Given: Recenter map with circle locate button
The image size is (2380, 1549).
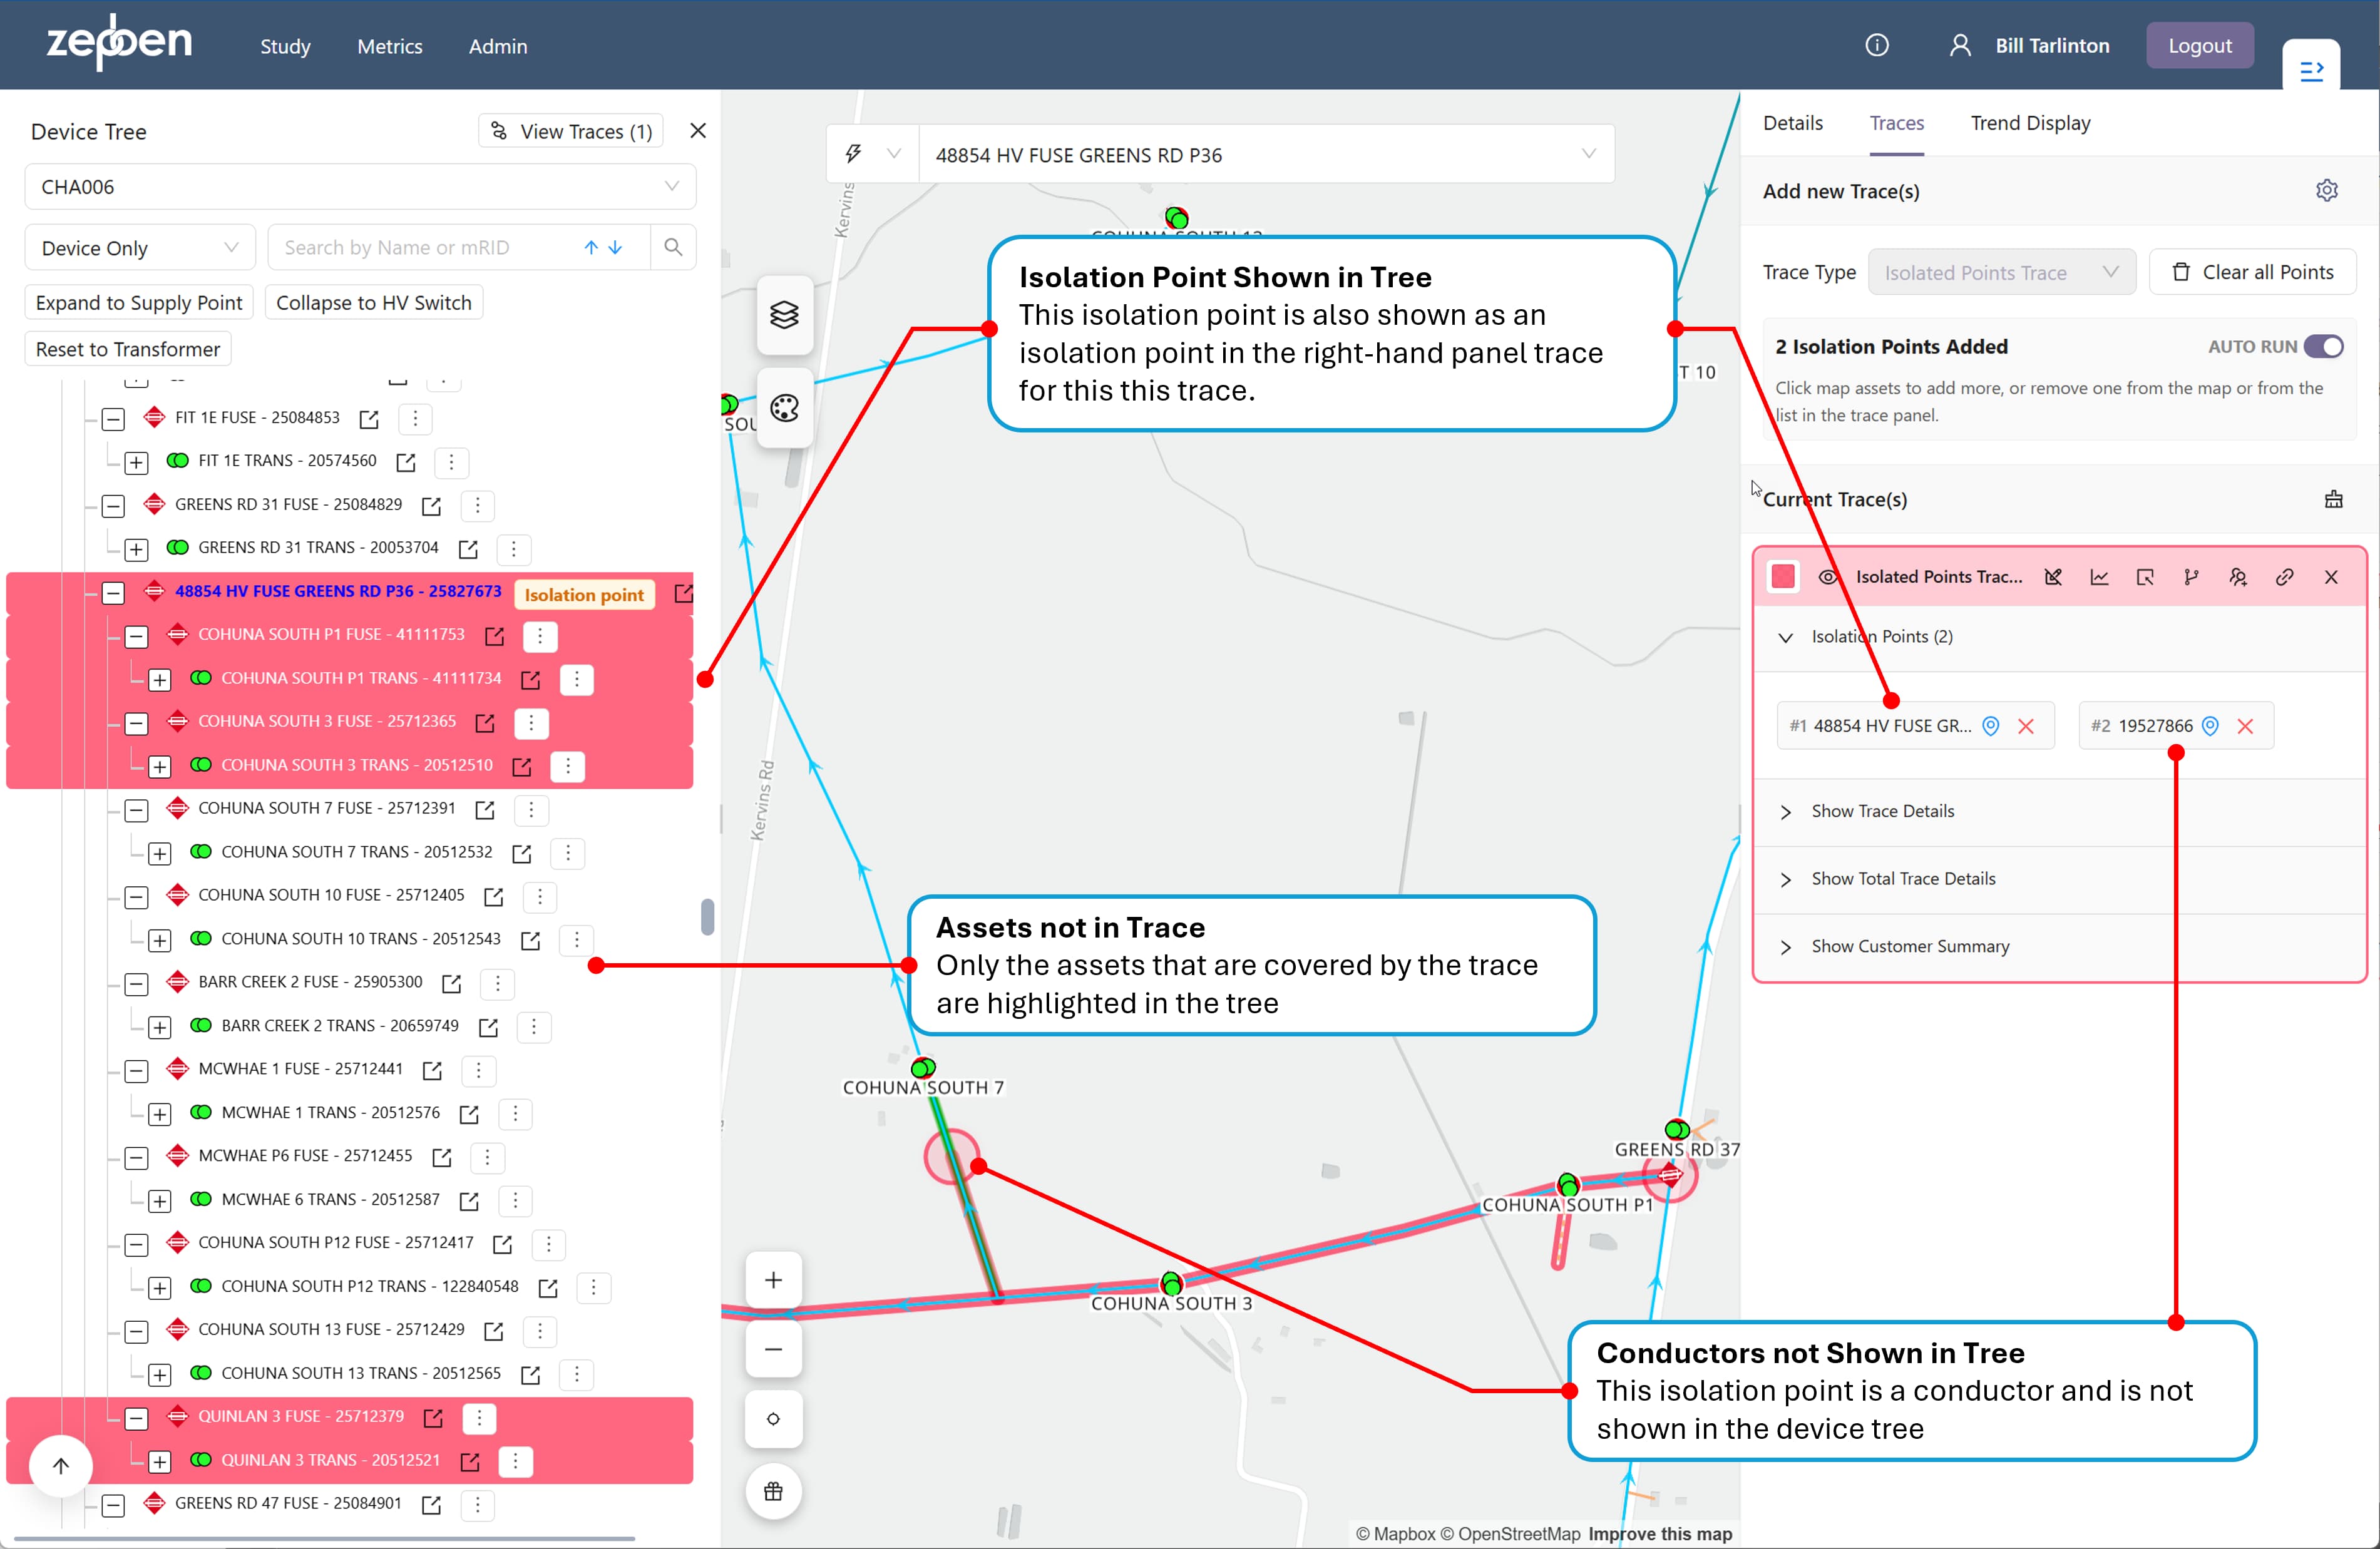Looking at the screenshot, I should tap(773, 1419).
